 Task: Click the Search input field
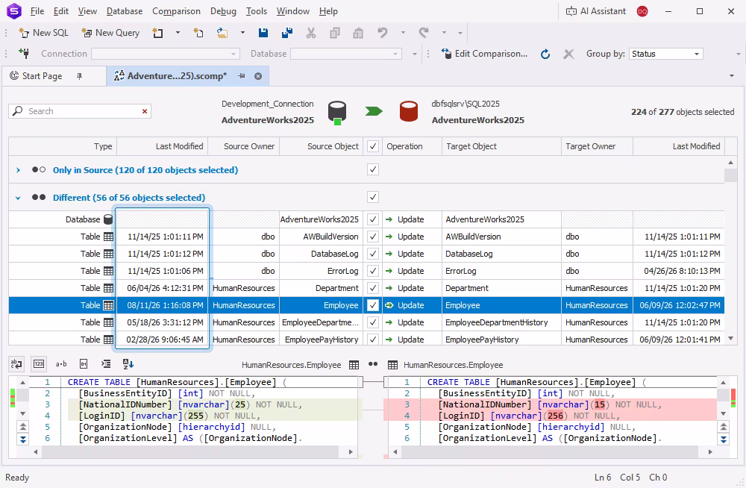pos(80,111)
